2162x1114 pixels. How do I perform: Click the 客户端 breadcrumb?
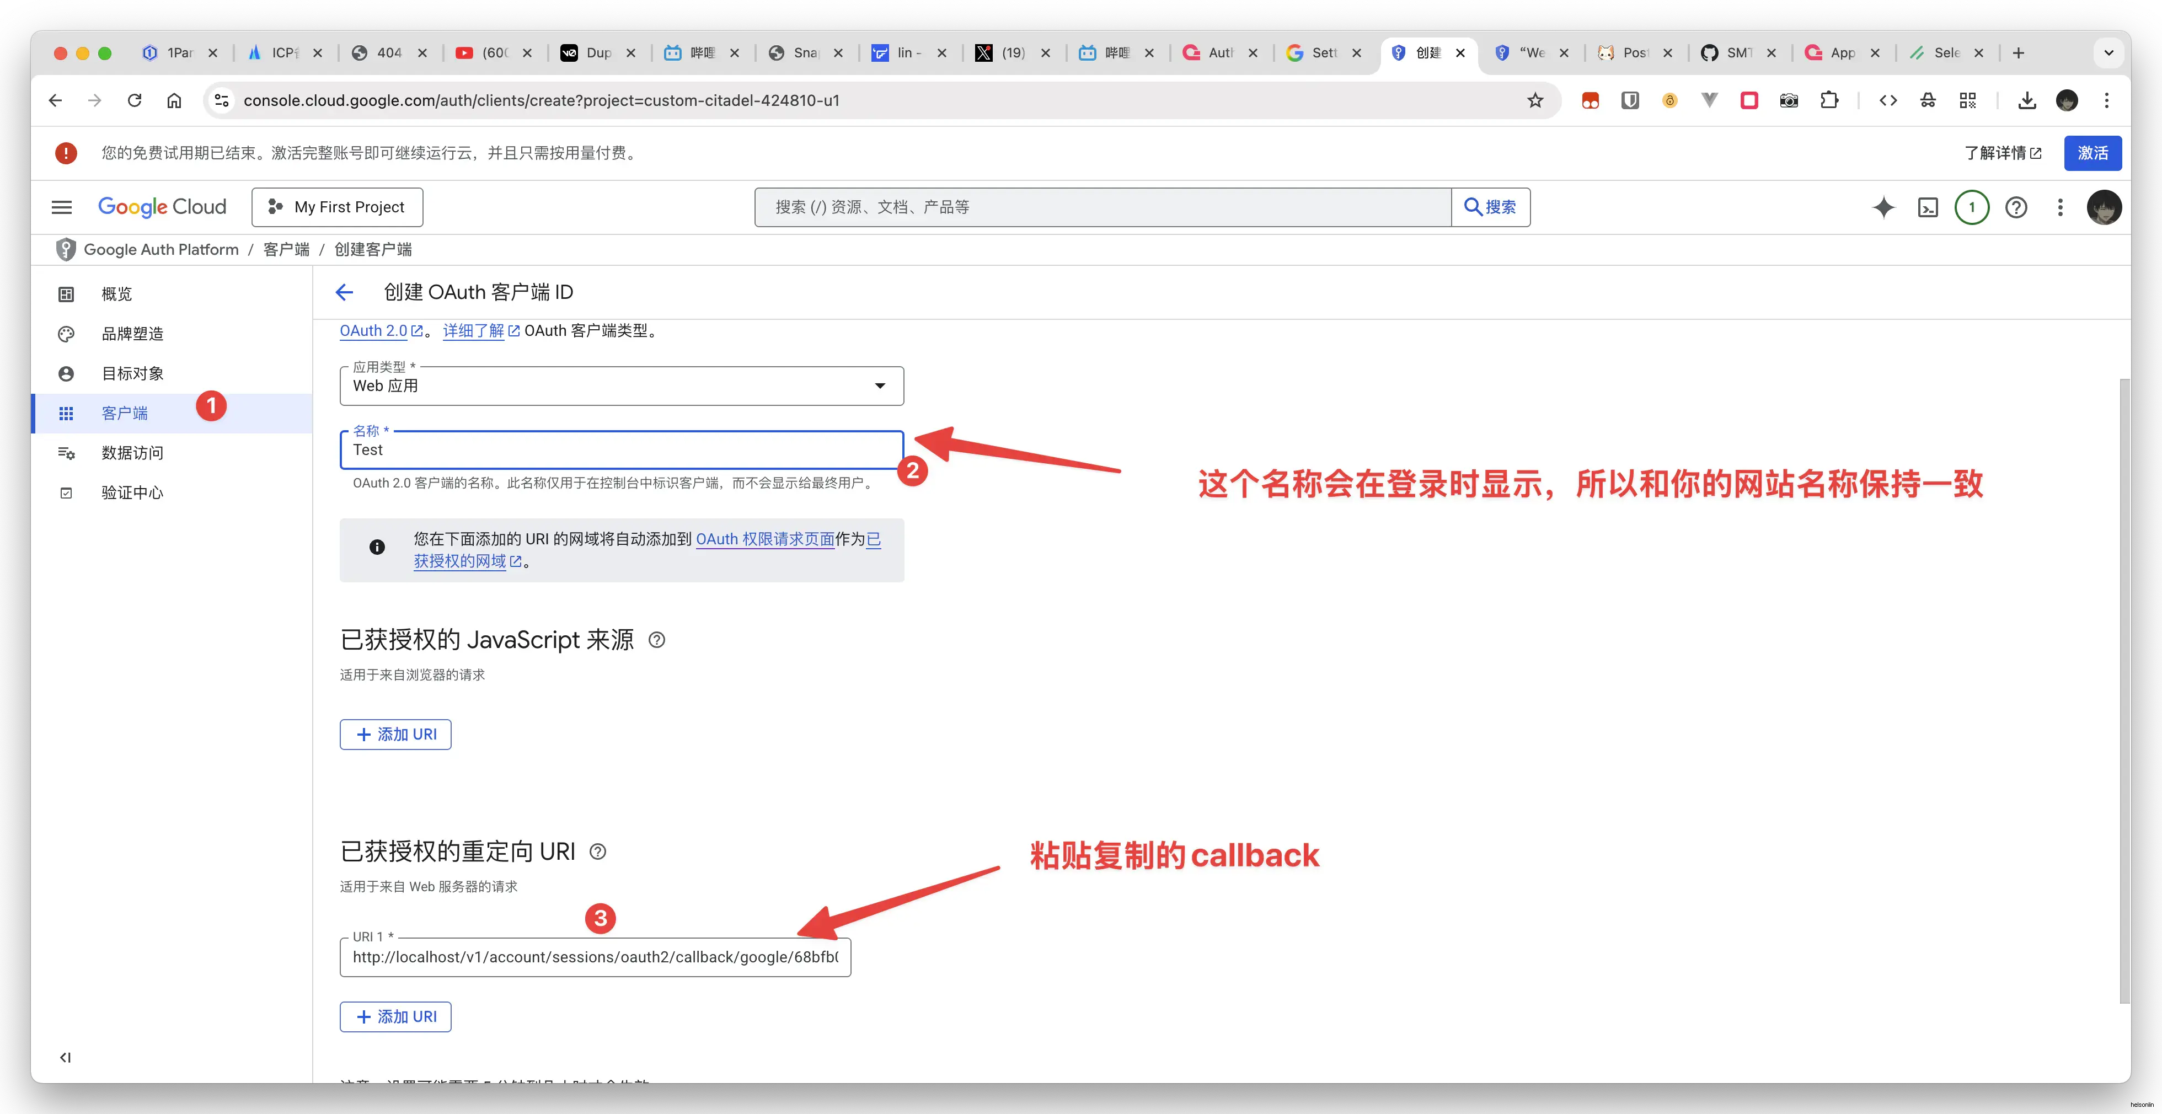(286, 249)
